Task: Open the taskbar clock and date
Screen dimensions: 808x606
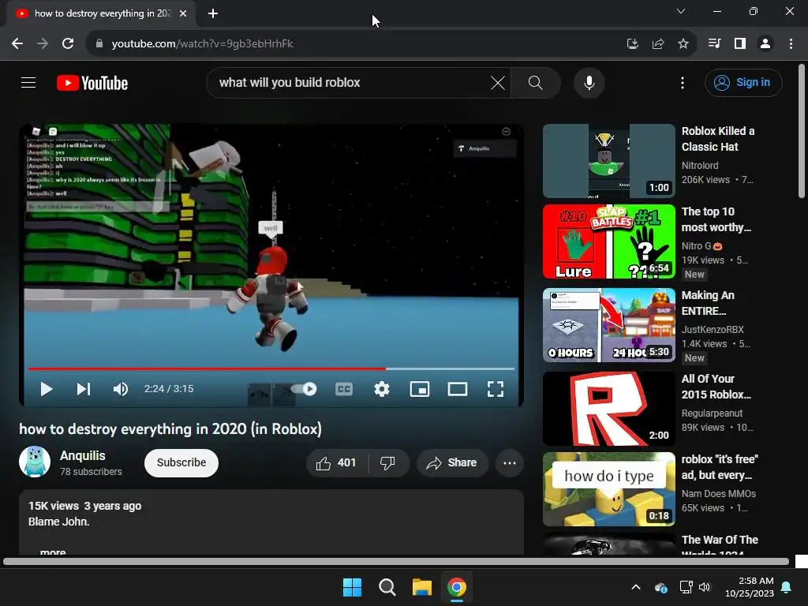Action: click(x=750, y=587)
